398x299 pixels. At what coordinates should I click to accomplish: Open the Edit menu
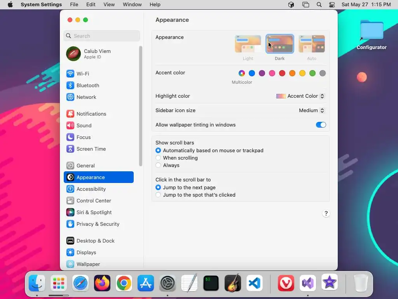tap(91, 5)
